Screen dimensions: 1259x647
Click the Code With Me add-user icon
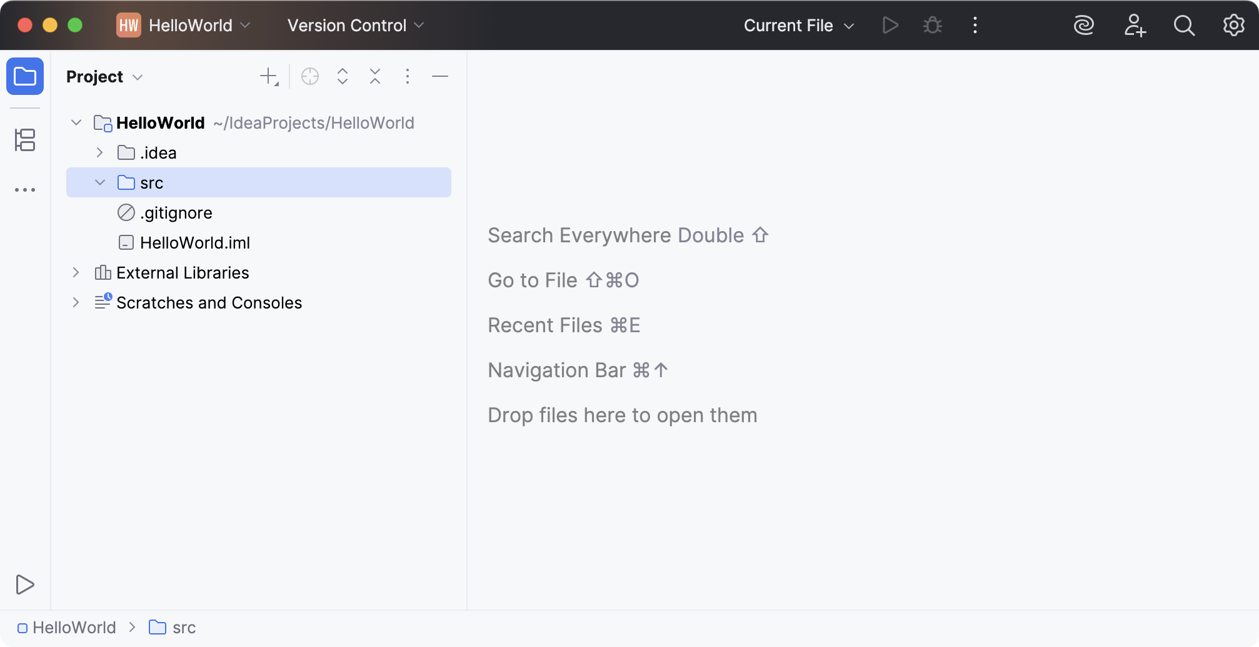tap(1134, 26)
